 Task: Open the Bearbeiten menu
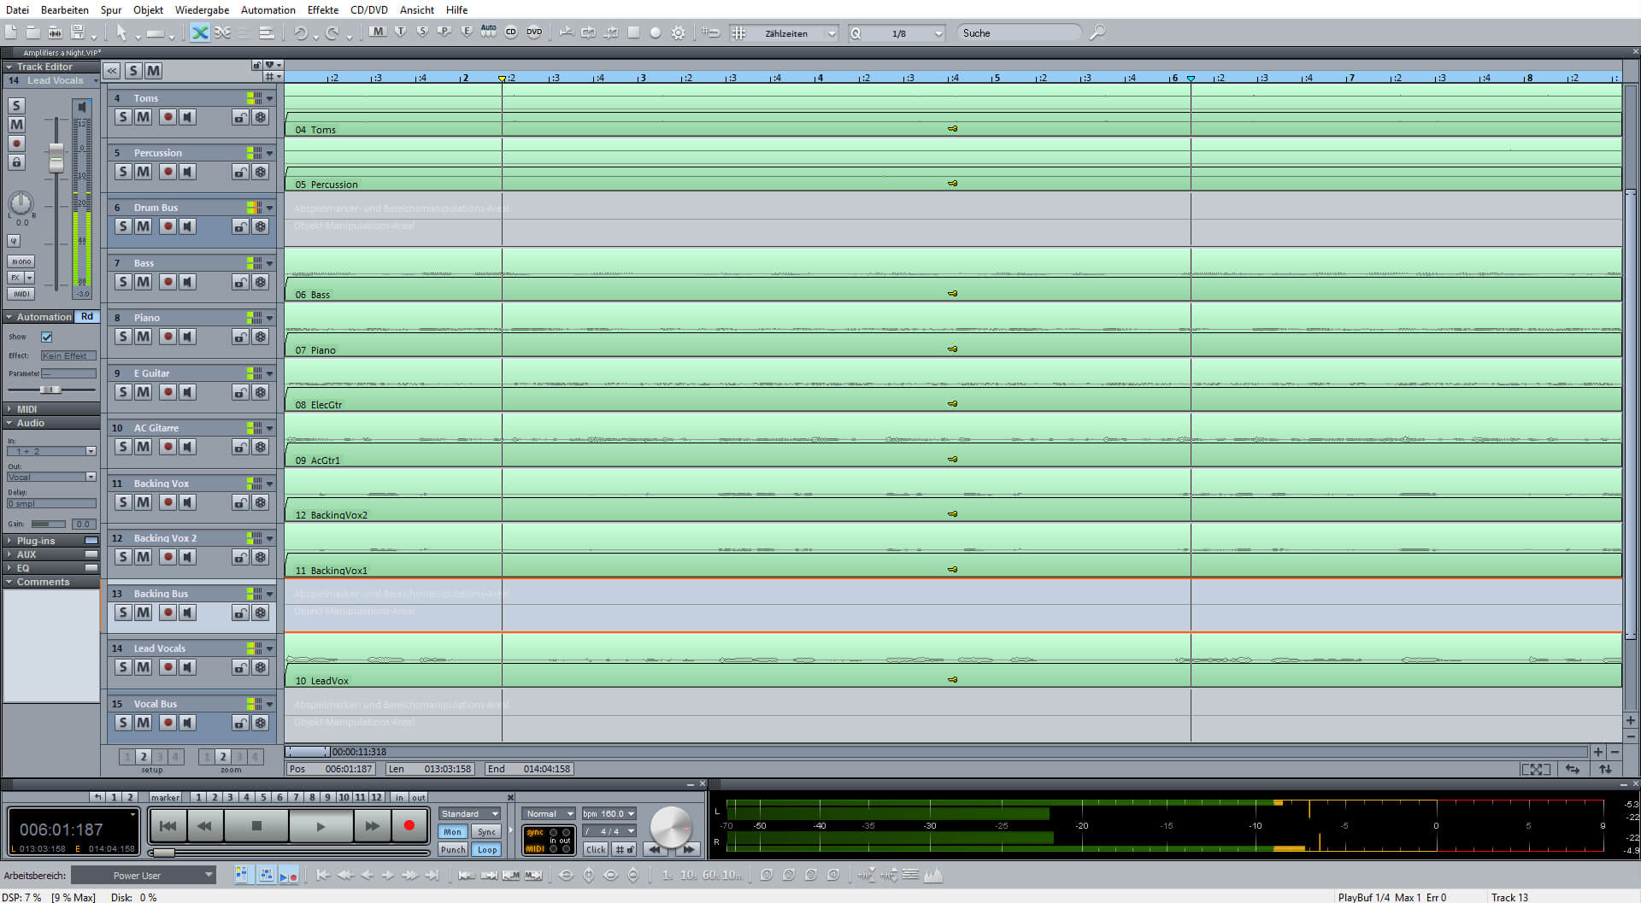tap(65, 9)
